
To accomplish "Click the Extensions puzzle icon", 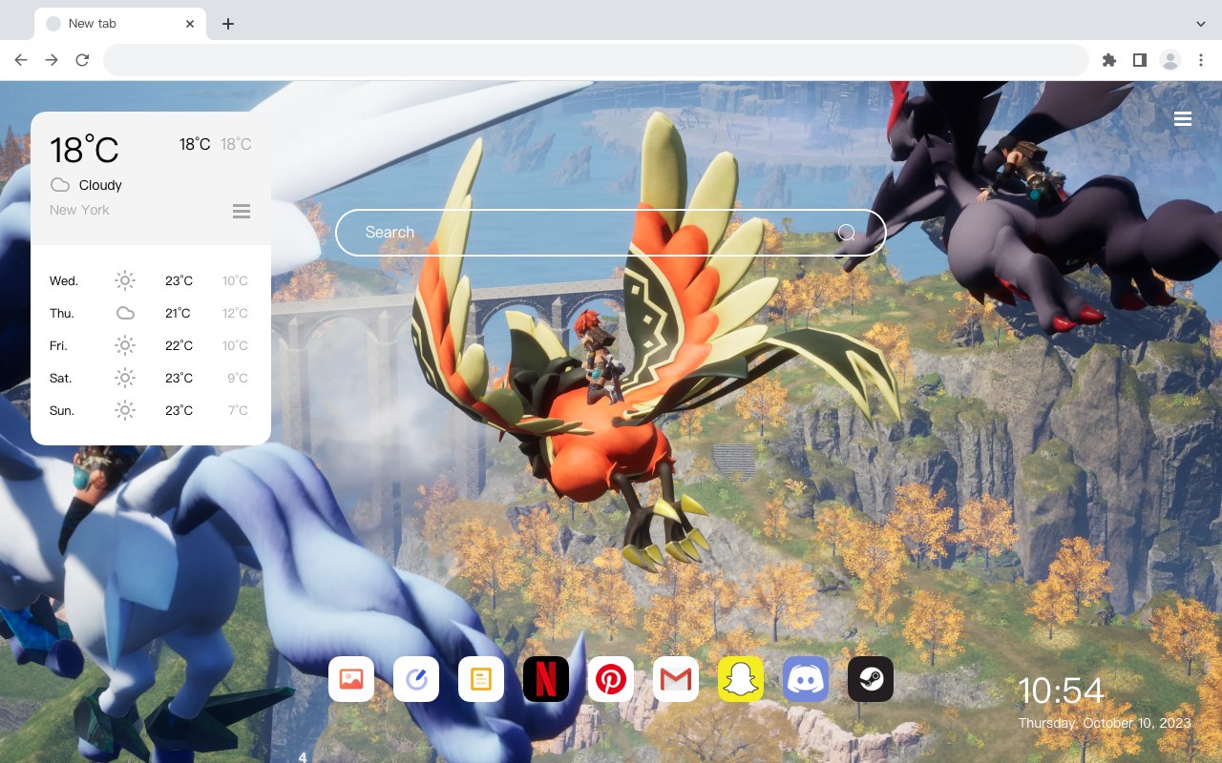I will [1108, 60].
